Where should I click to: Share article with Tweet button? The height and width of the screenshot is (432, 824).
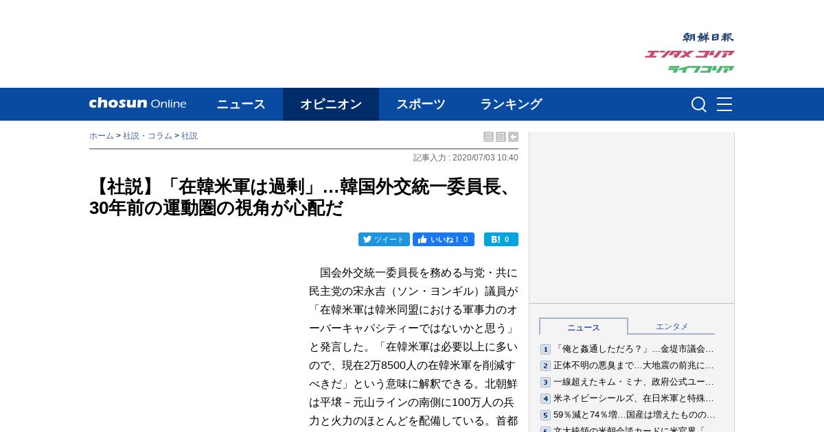pos(384,239)
